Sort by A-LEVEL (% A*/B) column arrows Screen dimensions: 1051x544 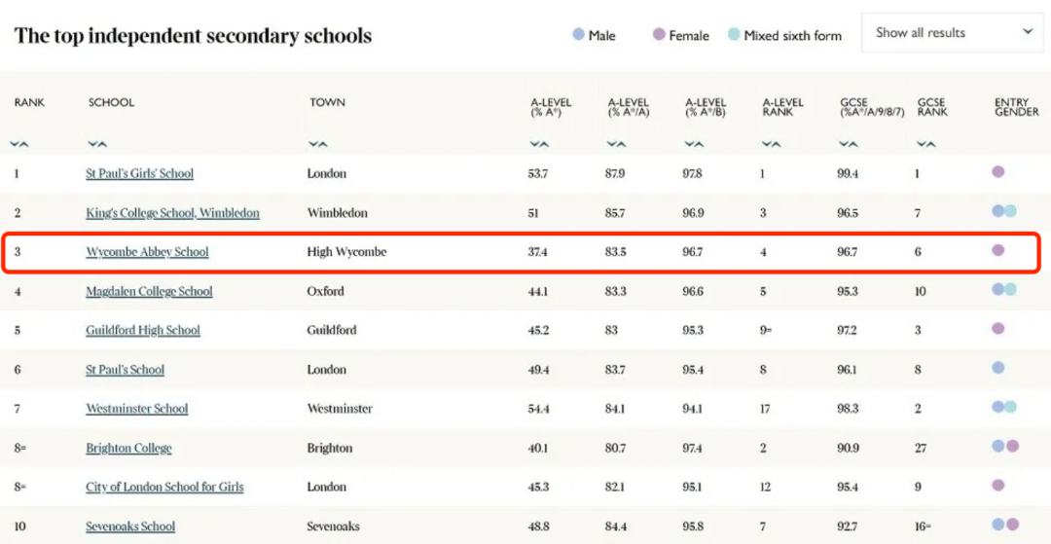(x=695, y=144)
